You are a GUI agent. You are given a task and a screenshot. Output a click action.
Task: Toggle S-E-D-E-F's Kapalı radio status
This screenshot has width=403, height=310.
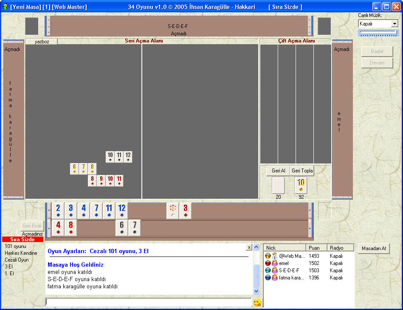point(335,270)
